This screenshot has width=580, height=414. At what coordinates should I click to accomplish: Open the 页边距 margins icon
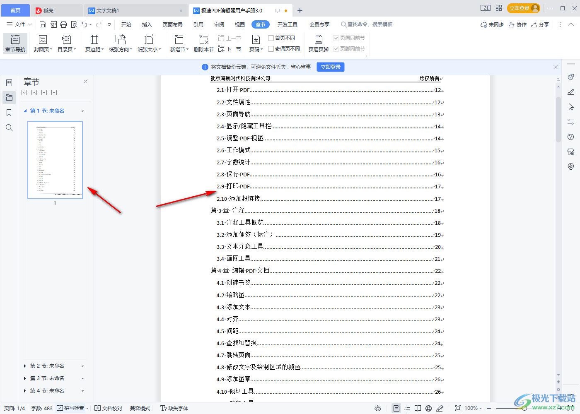[x=94, y=40]
